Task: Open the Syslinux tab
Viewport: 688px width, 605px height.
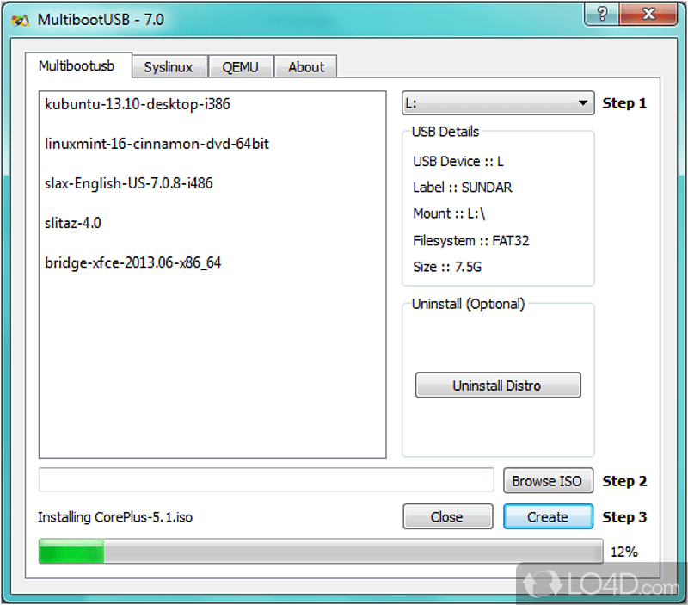Action: pos(169,67)
